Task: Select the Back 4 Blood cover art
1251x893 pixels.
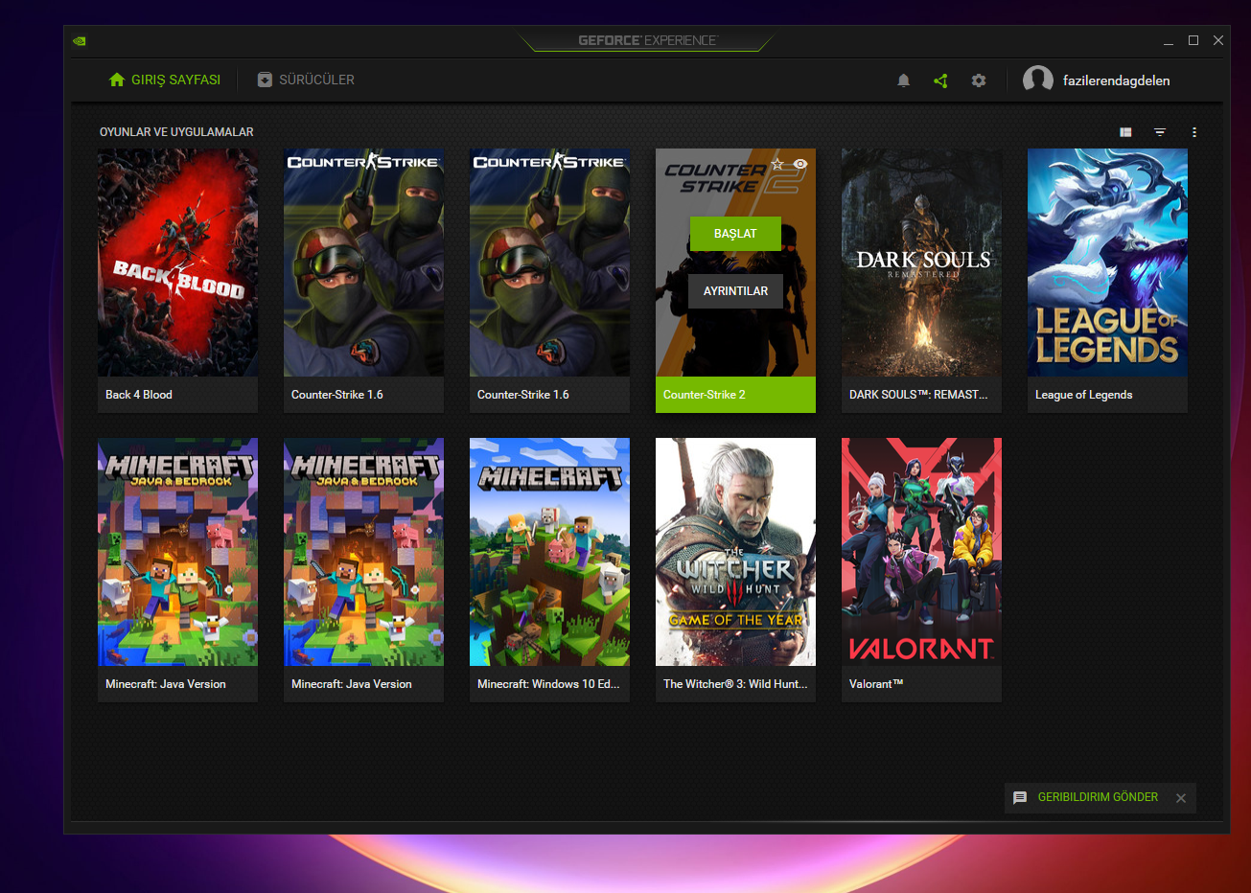Action: pyautogui.click(x=177, y=263)
